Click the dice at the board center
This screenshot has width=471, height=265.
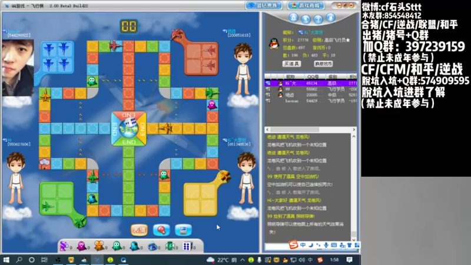[x=130, y=124]
